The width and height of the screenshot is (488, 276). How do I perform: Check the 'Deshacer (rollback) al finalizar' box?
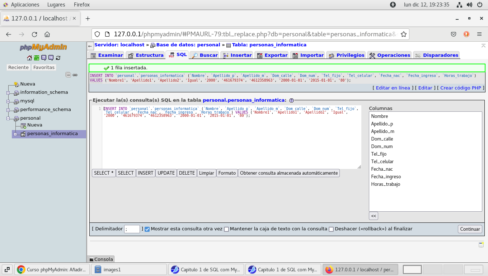coord(331,229)
